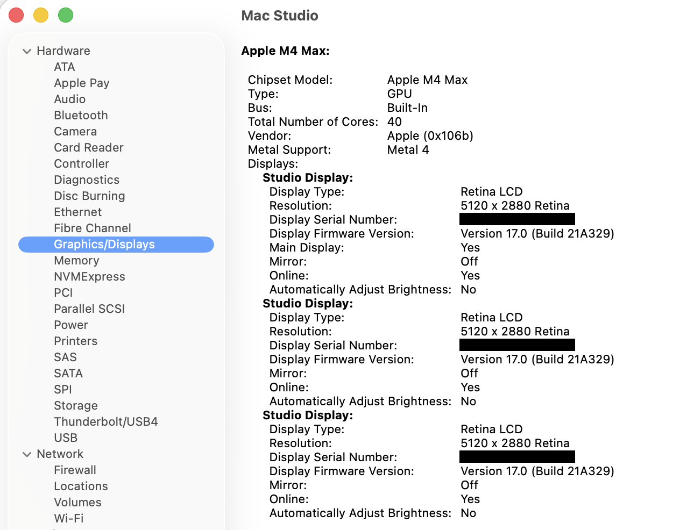Image resolution: width=694 pixels, height=530 pixels.
Task: Inspect the Power hardware report
Action: click(70, 325)
